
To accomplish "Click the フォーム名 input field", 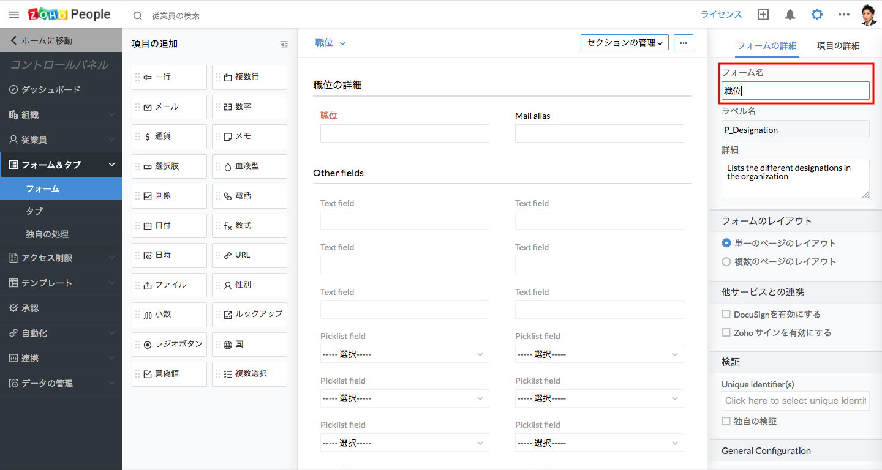I will pos(795,91).
